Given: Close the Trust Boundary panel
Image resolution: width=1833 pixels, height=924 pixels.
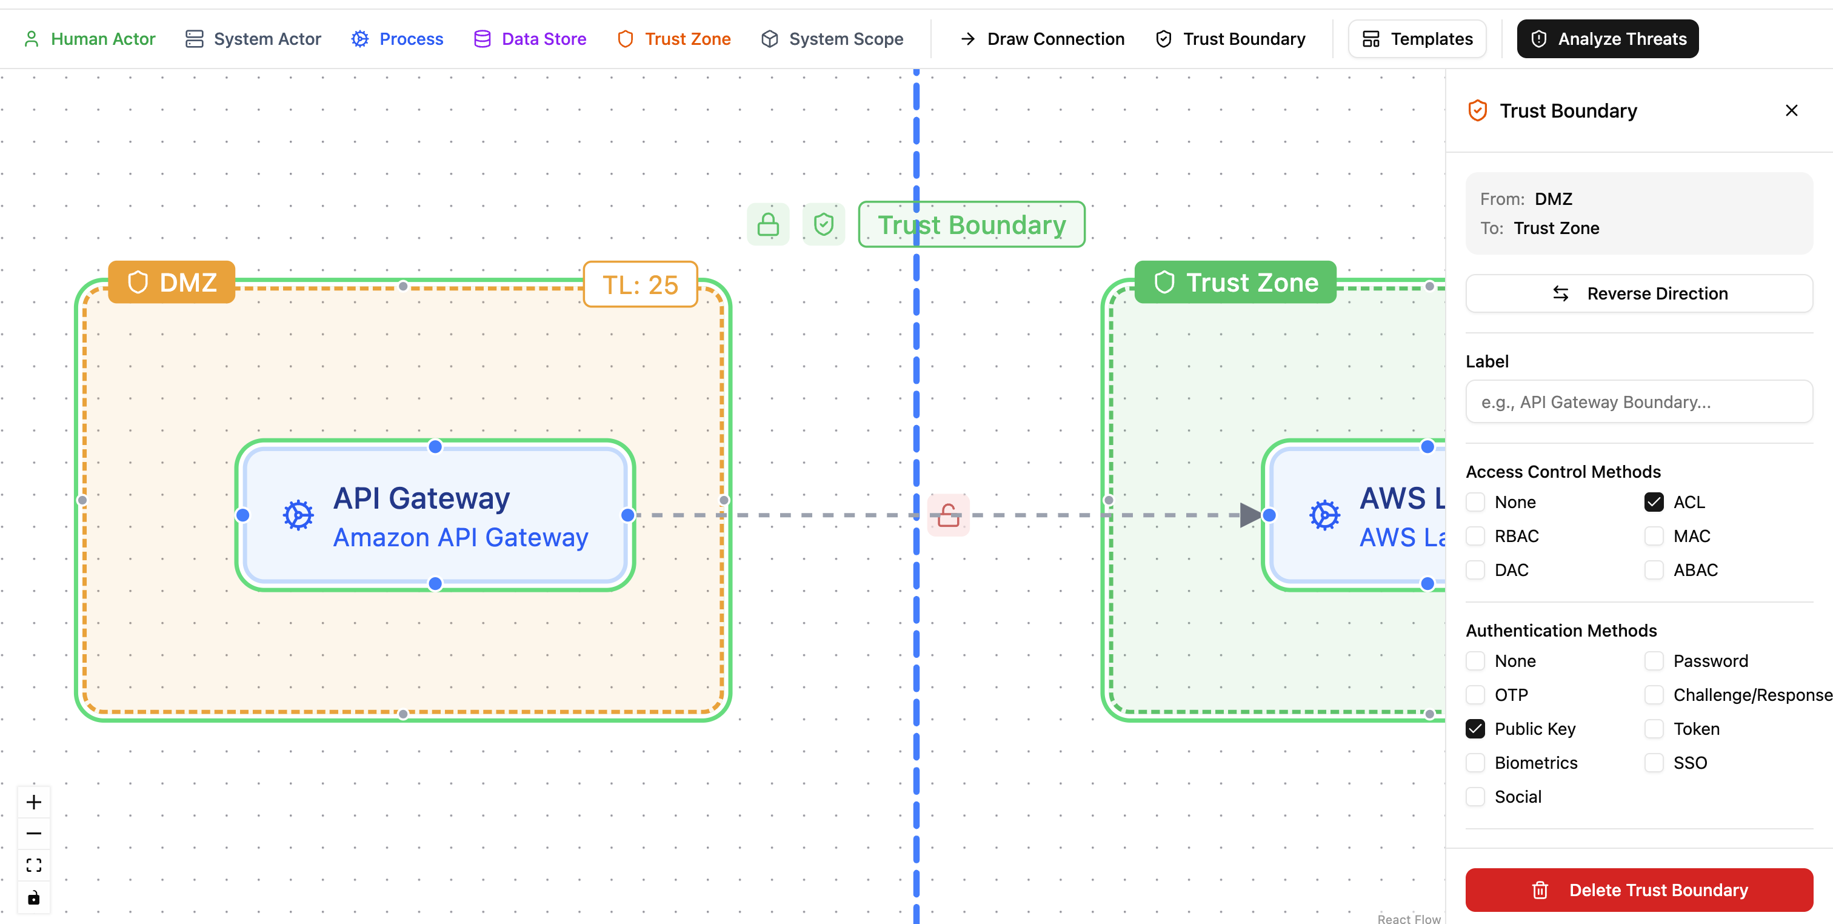Looking at the screenshot, I should click(1791, 110).
